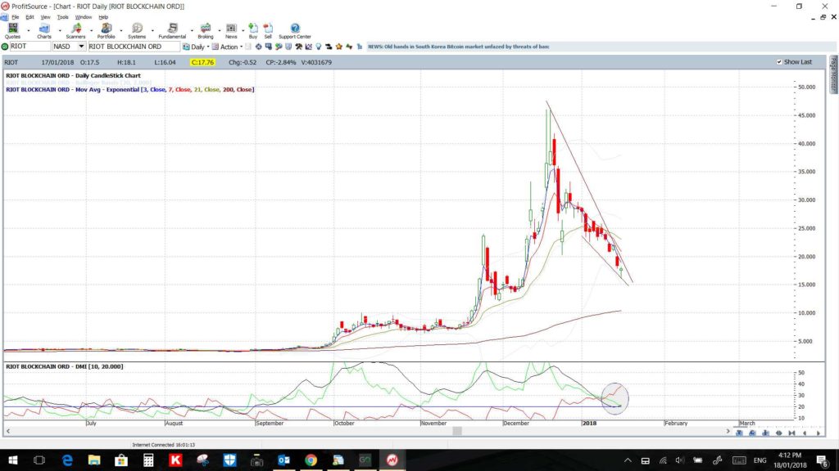
Task: Click the hammer tools icon in chart toolbar
Action: (x=298, y=47)
